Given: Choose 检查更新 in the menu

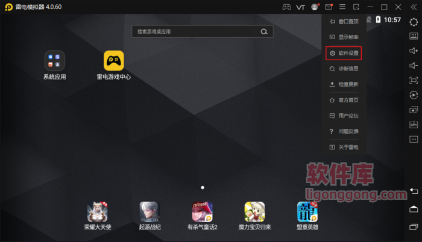Looking at the screenshot, I should coord(344,84).
